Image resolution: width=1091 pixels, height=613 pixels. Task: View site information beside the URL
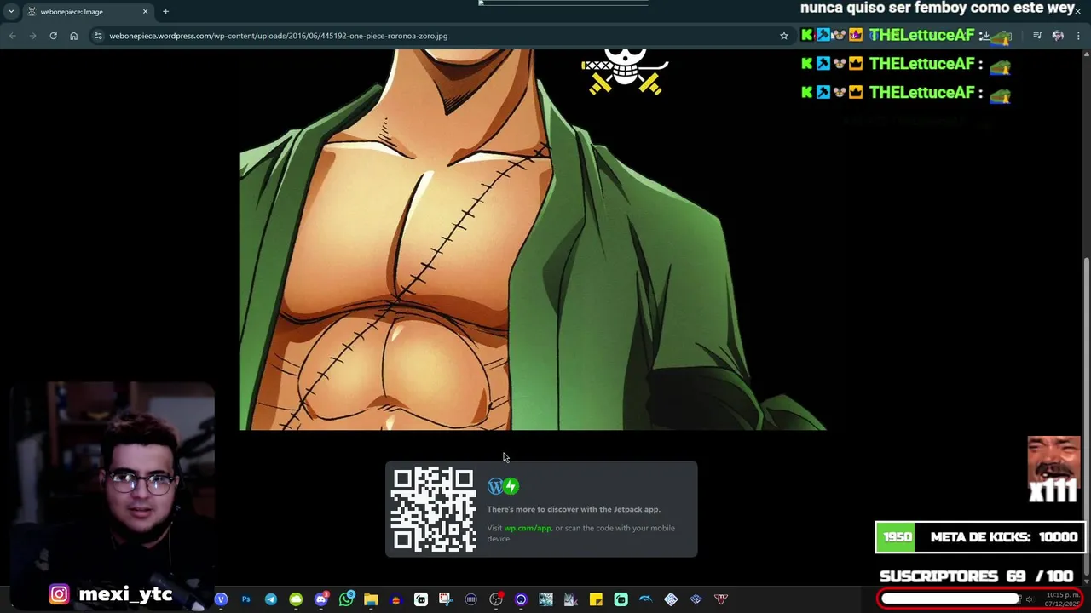[98, 36]
